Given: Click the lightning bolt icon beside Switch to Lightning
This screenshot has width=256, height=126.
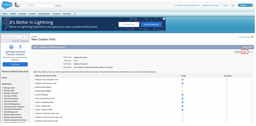Looking at the screenshot, I should (175, 5).
